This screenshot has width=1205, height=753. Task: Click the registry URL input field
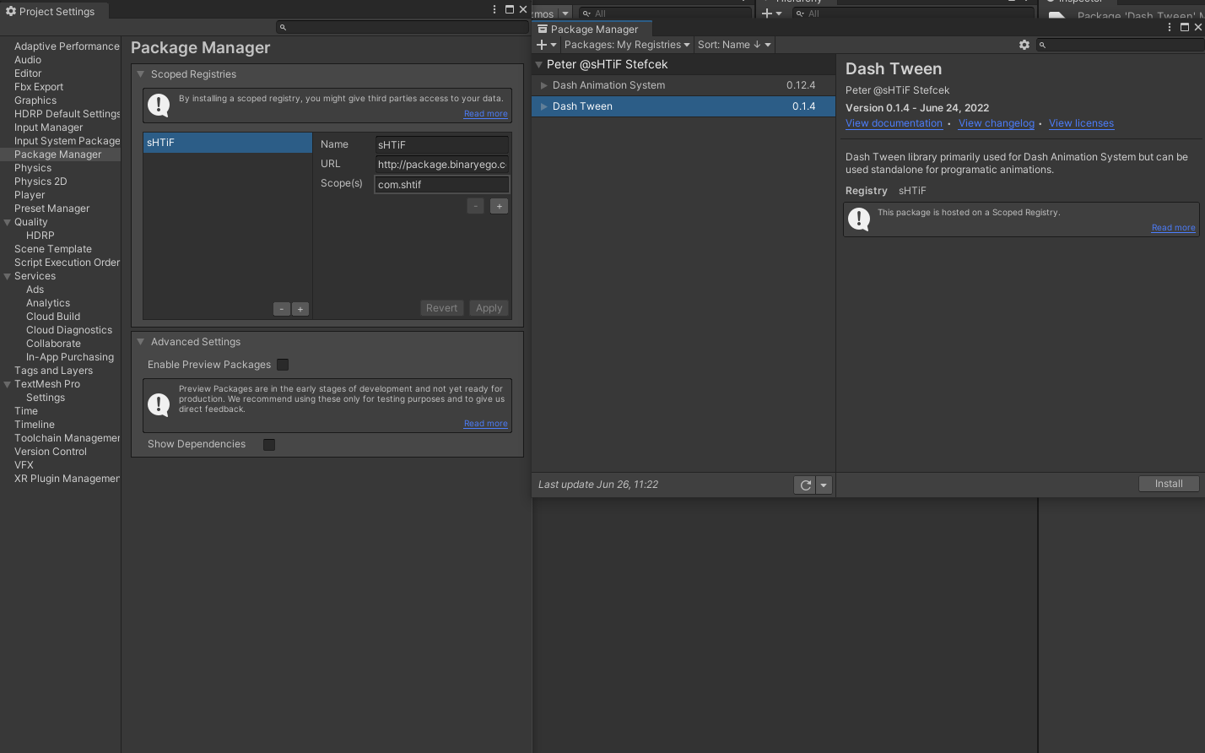441,164
